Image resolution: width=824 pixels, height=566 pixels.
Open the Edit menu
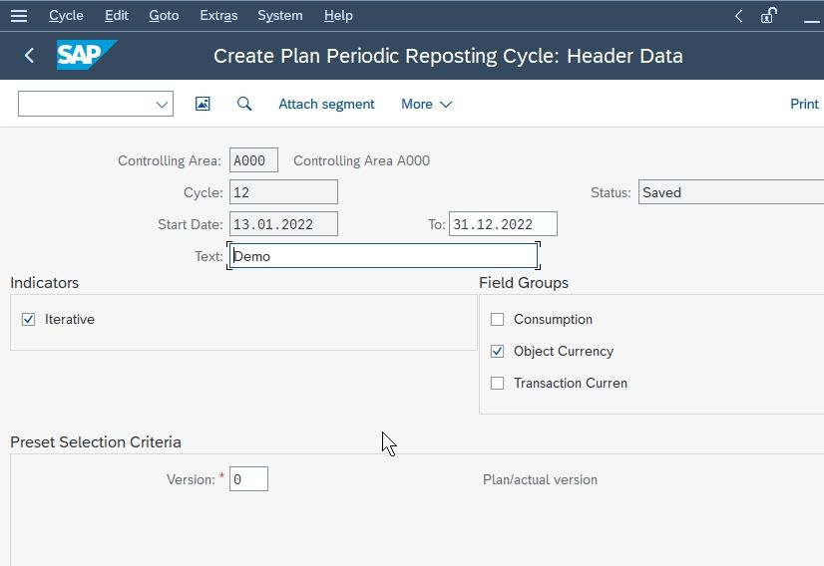pos(117,16)
